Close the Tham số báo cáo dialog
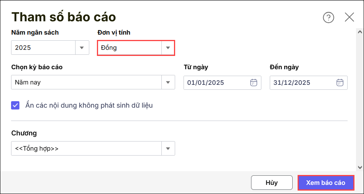Image resolution: width=364 pixels, height=194 pixels. point(349,17)
